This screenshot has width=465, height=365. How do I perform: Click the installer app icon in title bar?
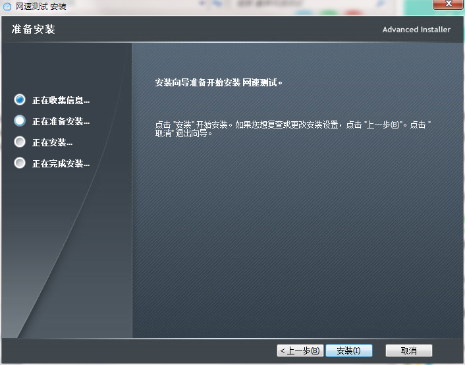(x=7, y=6)
